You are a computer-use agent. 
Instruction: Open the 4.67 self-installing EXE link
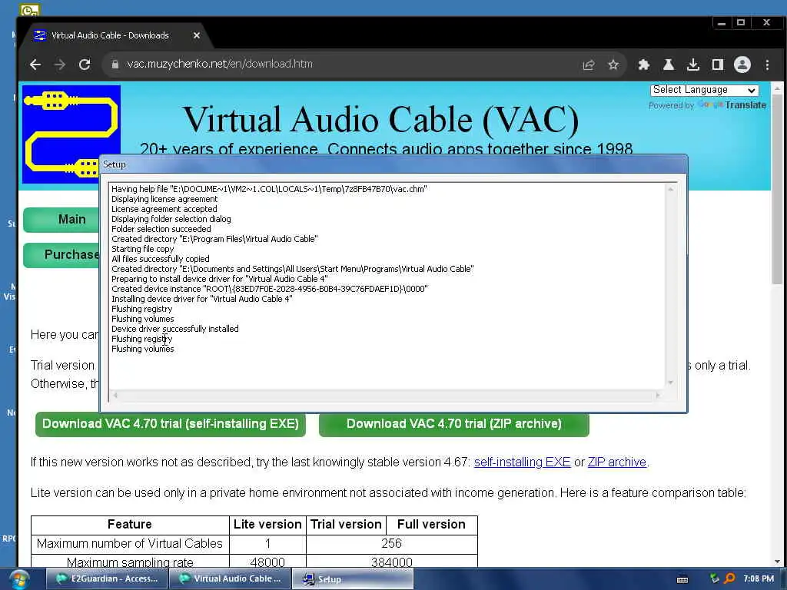tap(522, 462)
